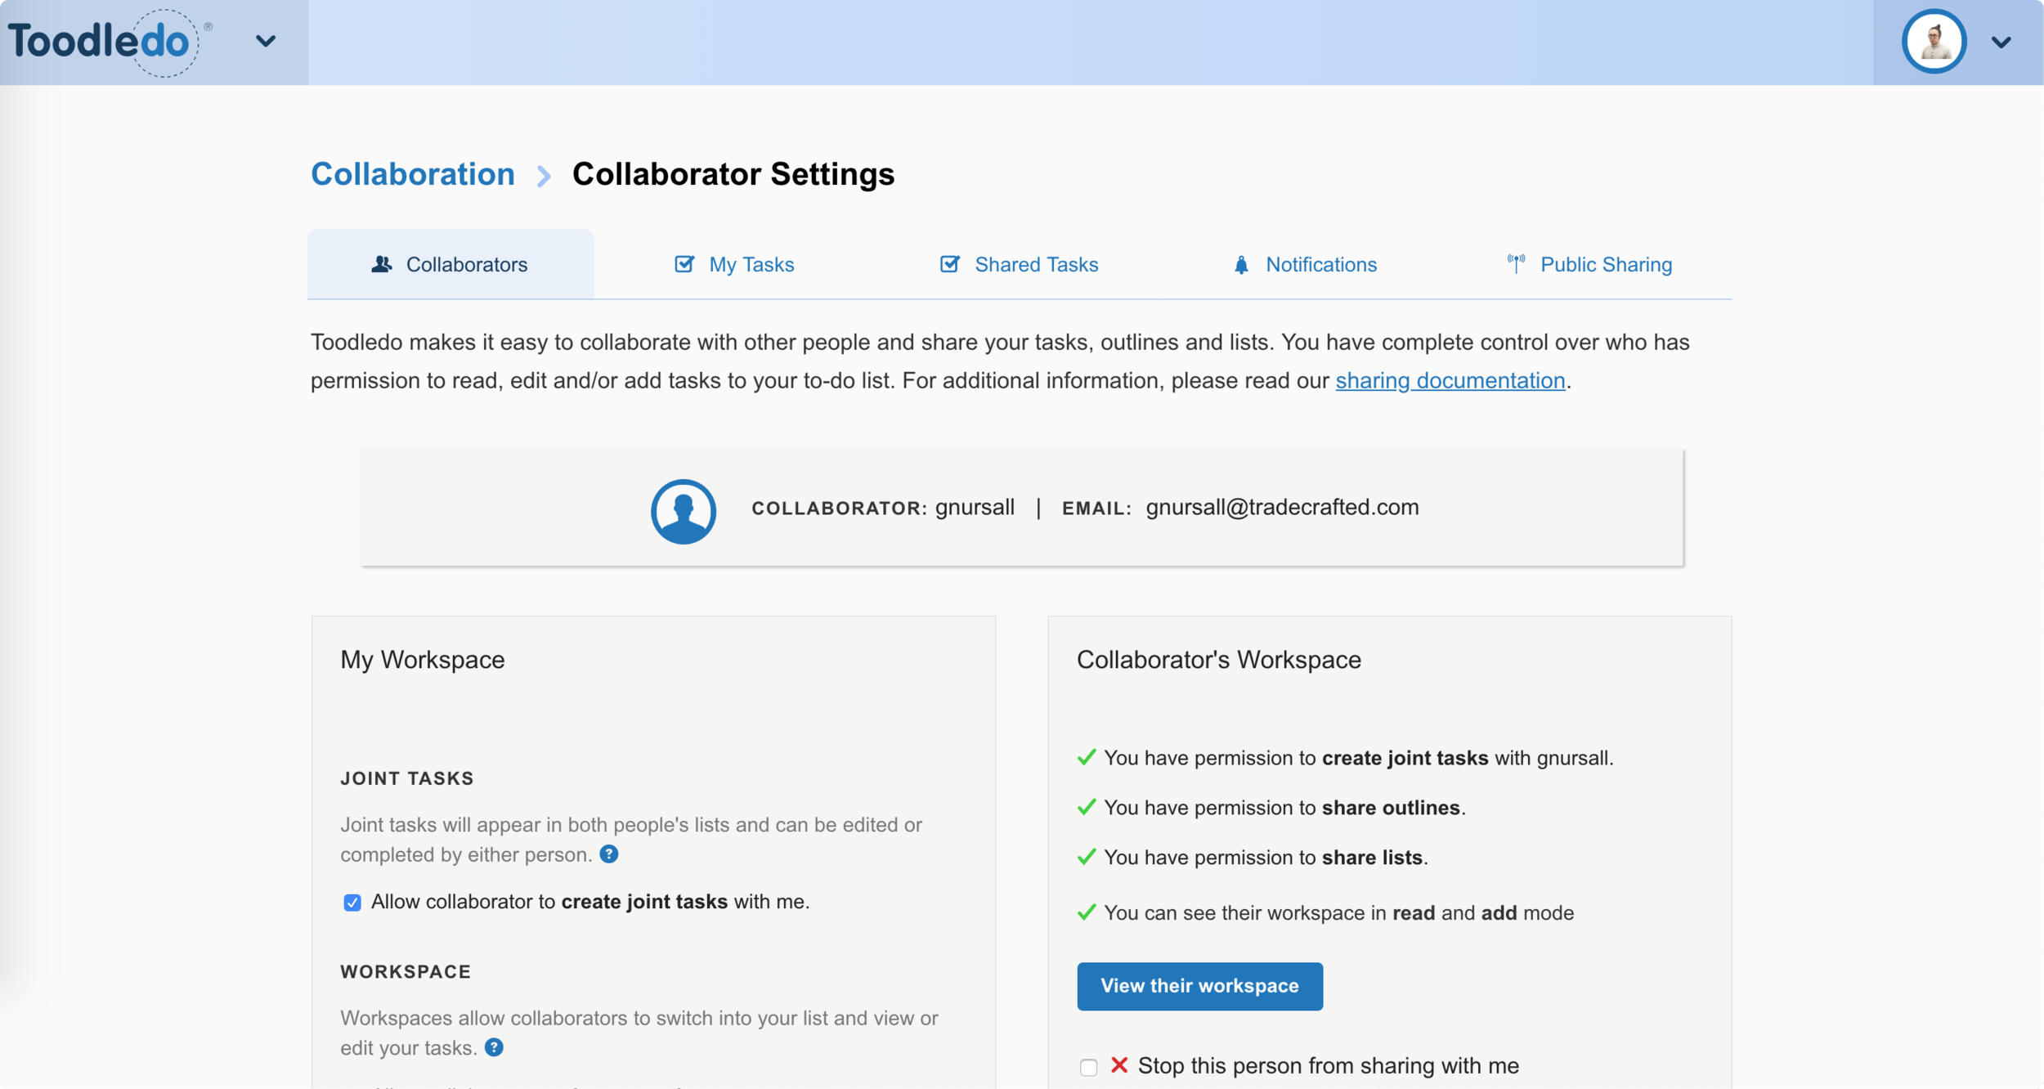The height and width of the screenshot is (1089, 2044).
Task: Click the gnursall collaborator avatar icon
Action: (x=684, y=512)
